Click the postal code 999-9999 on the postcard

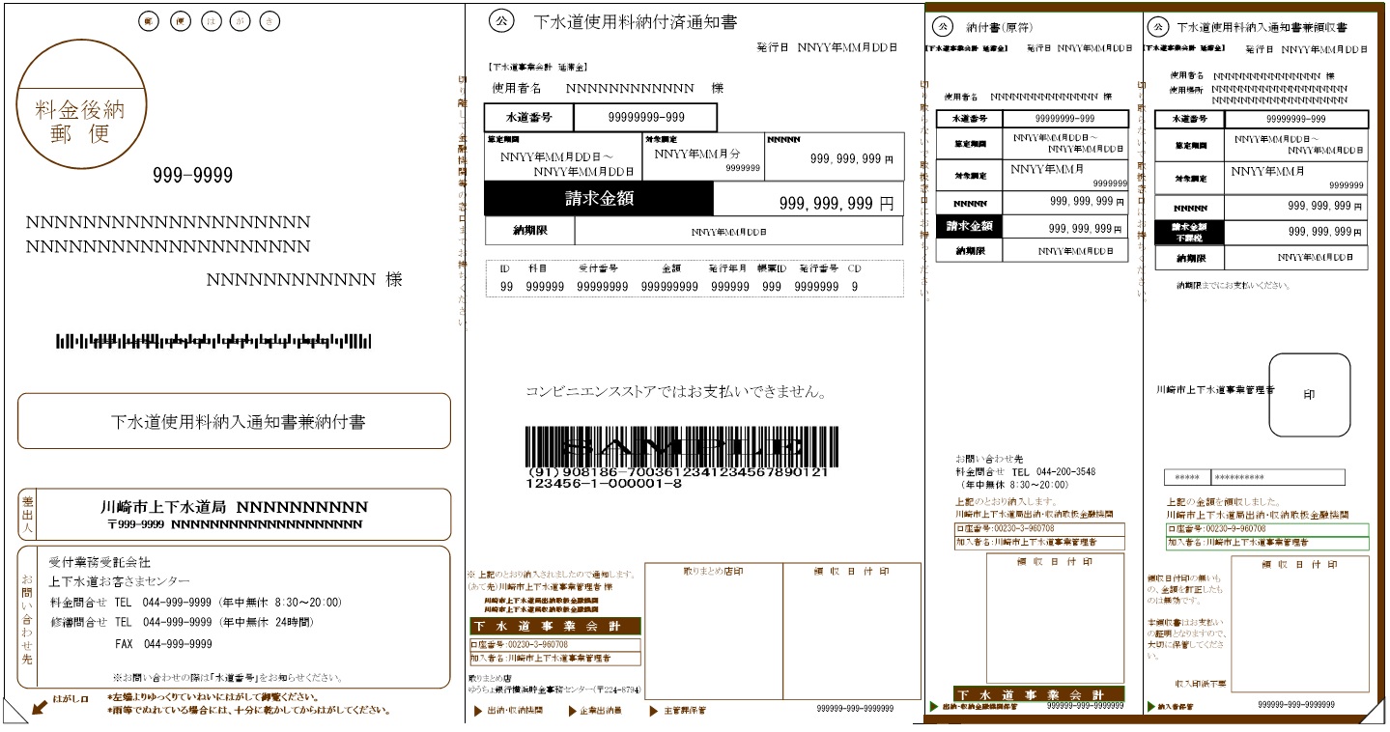(192, 176)
